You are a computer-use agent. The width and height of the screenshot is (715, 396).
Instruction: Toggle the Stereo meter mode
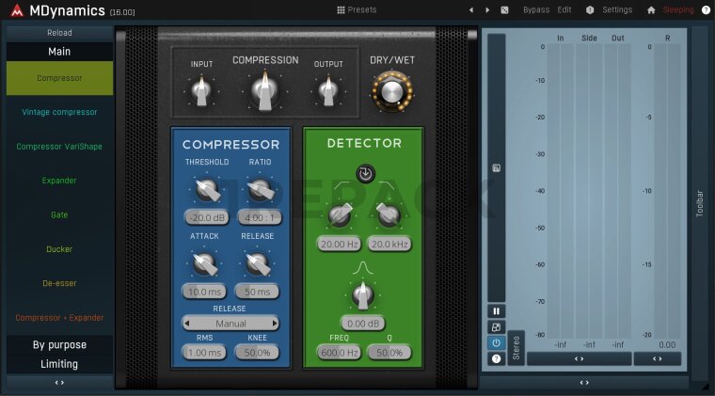coord(516,347)
